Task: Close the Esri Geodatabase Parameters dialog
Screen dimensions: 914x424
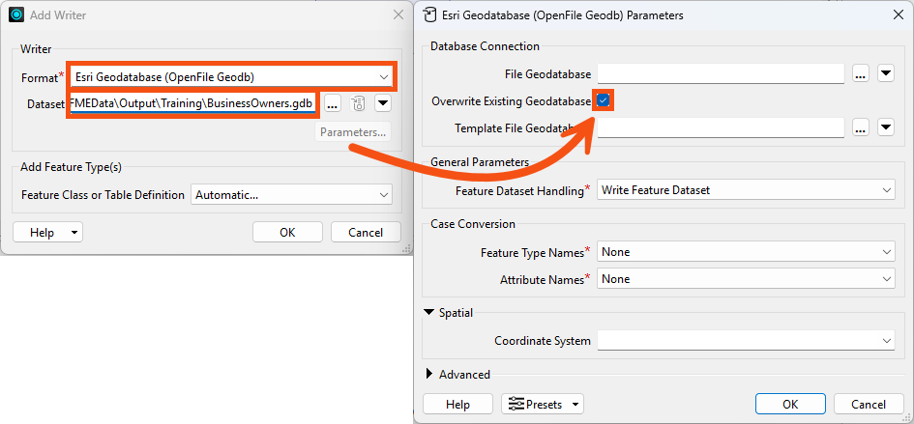Action: coord(899,15)
